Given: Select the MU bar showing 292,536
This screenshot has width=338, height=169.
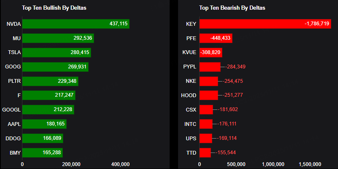Looking at the screenshot, I should coord(58,38).
